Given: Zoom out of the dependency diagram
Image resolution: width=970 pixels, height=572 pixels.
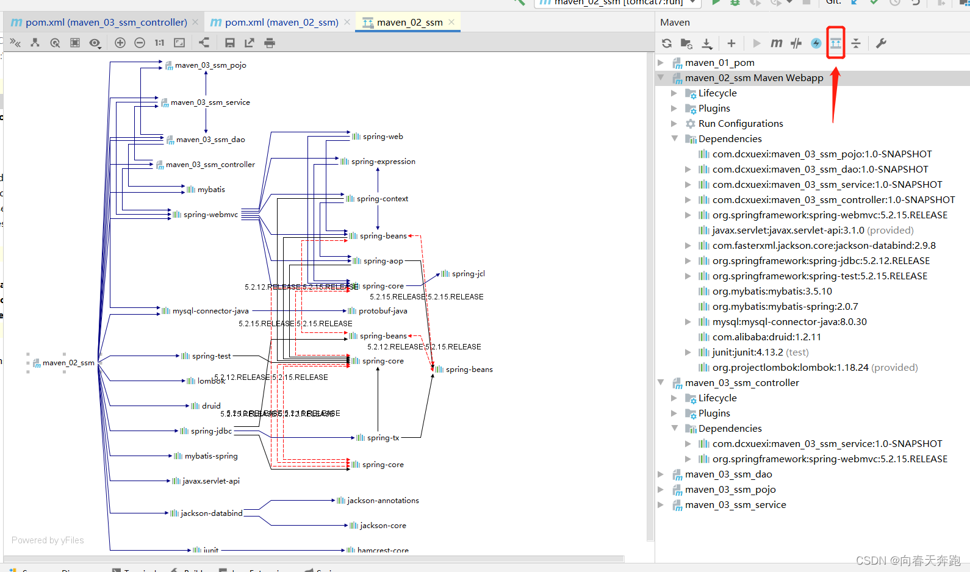Looking at the screenshot, I should (140, 43).
